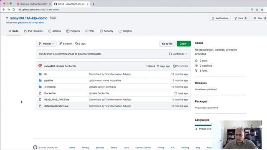Open the 'update repo name in pipeline' commit
The height and width of the screenshot is (150, 267).
[x=105, y=80]
